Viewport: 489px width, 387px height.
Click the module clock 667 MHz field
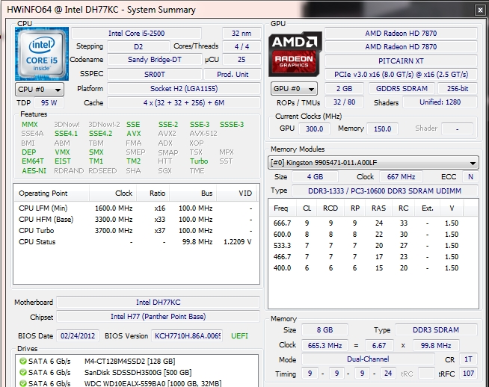(x=401, y=176)
